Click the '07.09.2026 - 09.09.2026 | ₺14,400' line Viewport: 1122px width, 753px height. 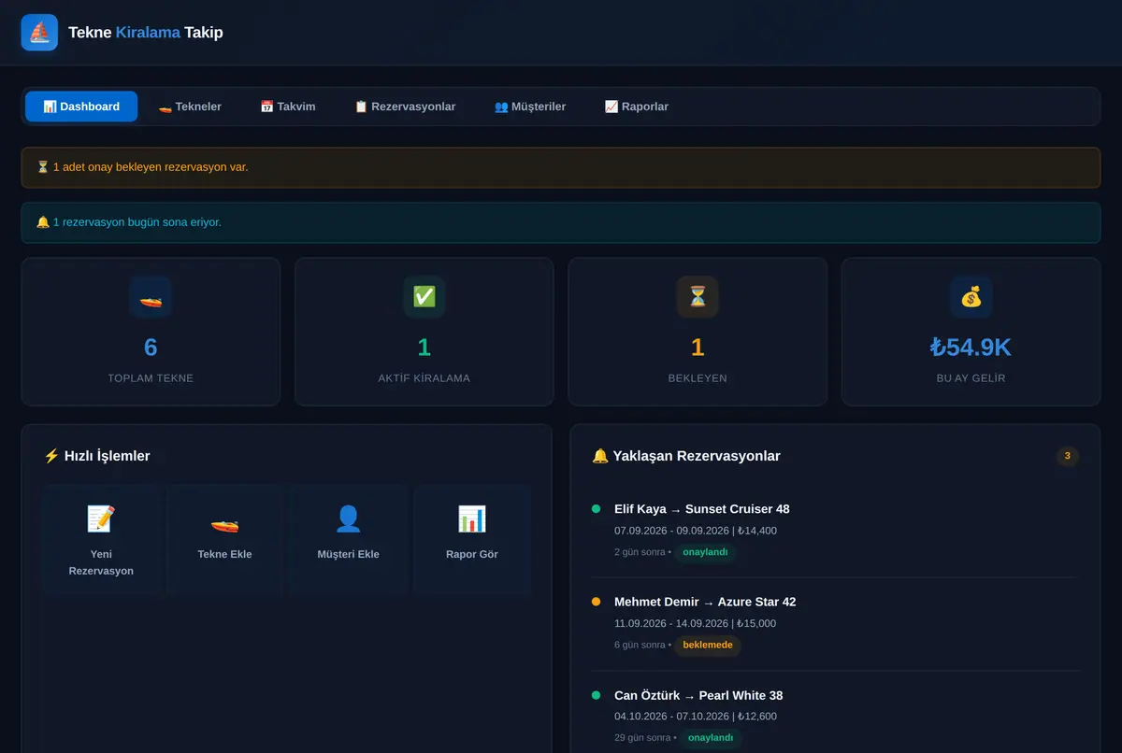tap(696, 531)
